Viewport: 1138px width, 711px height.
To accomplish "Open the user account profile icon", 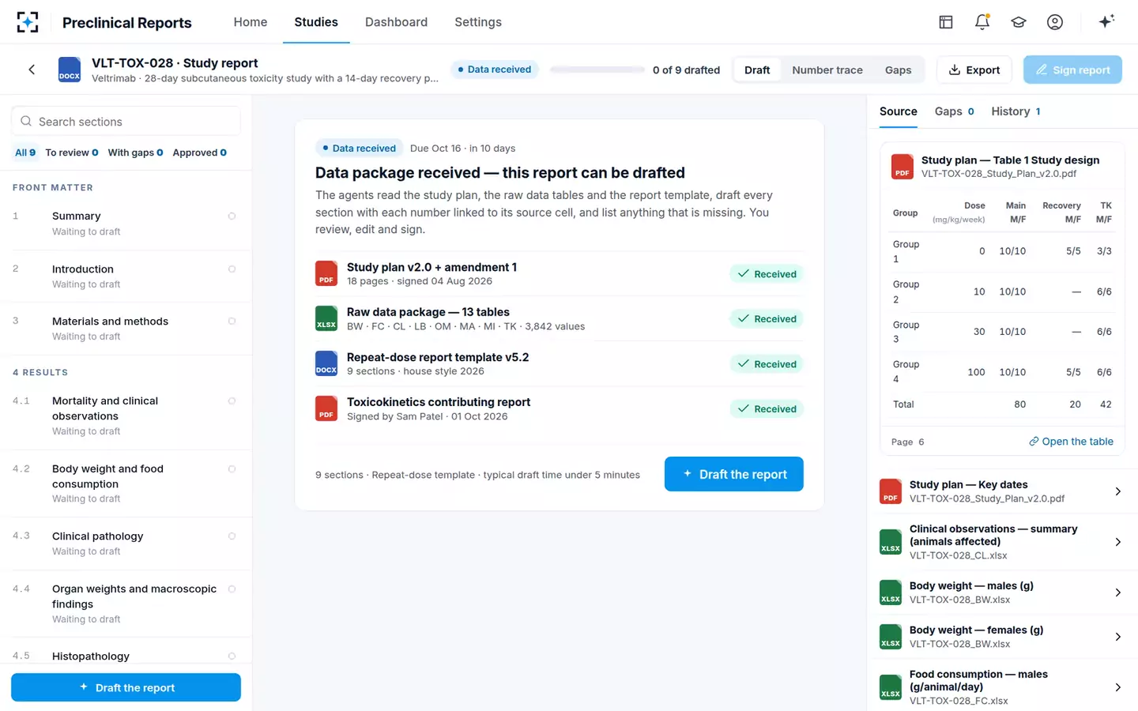I will click(1055, 22).
